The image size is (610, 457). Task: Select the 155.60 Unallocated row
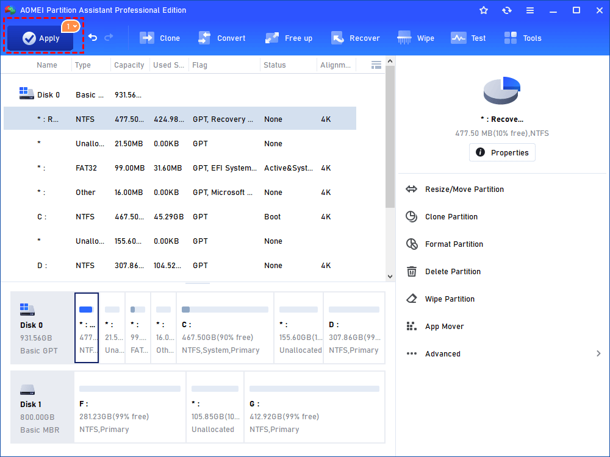[180, 241]
